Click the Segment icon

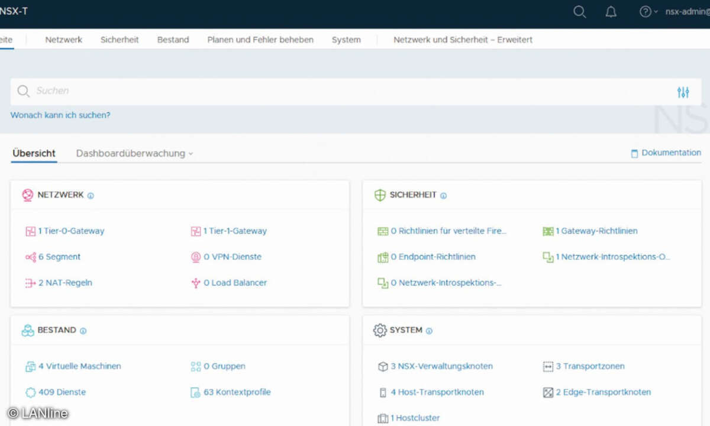30,257
